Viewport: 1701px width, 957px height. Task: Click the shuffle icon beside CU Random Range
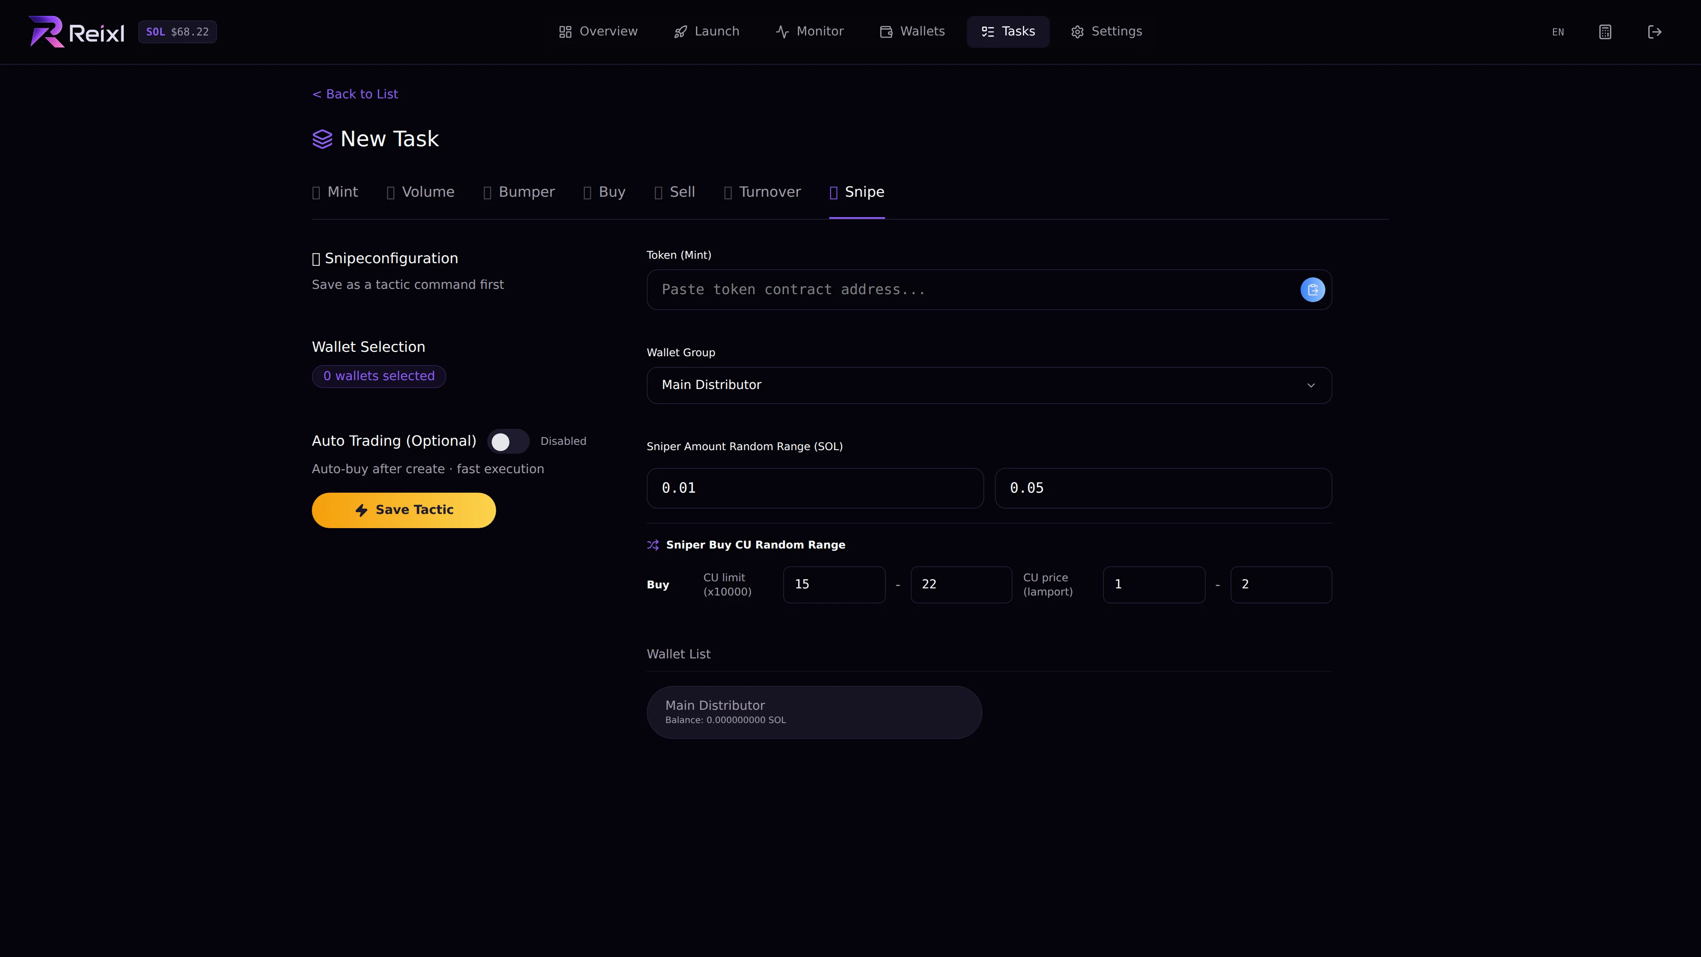pyautogui.click(x=653, y=545)
